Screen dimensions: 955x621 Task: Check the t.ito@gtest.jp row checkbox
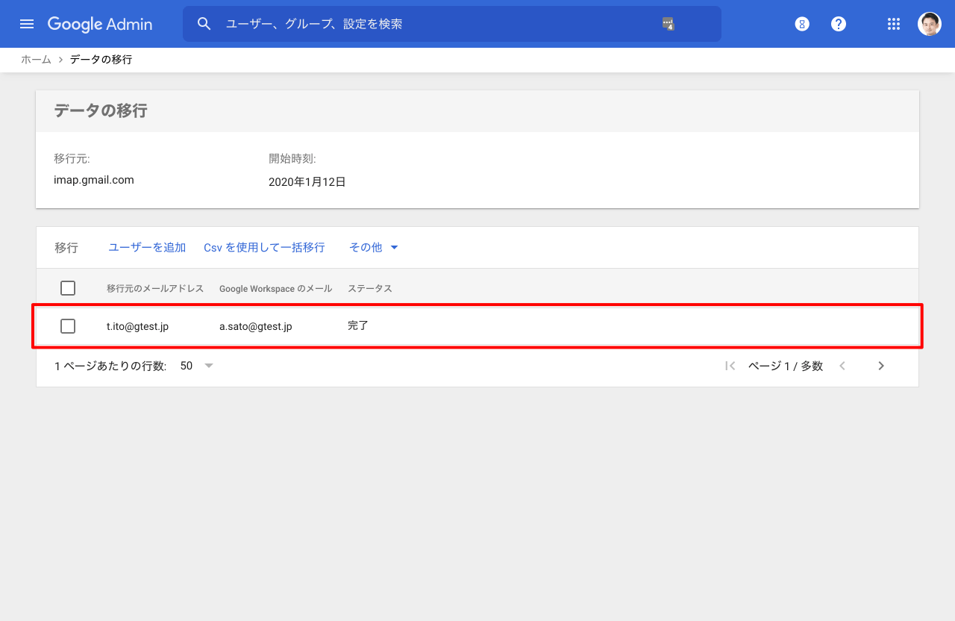pos(68,326)
